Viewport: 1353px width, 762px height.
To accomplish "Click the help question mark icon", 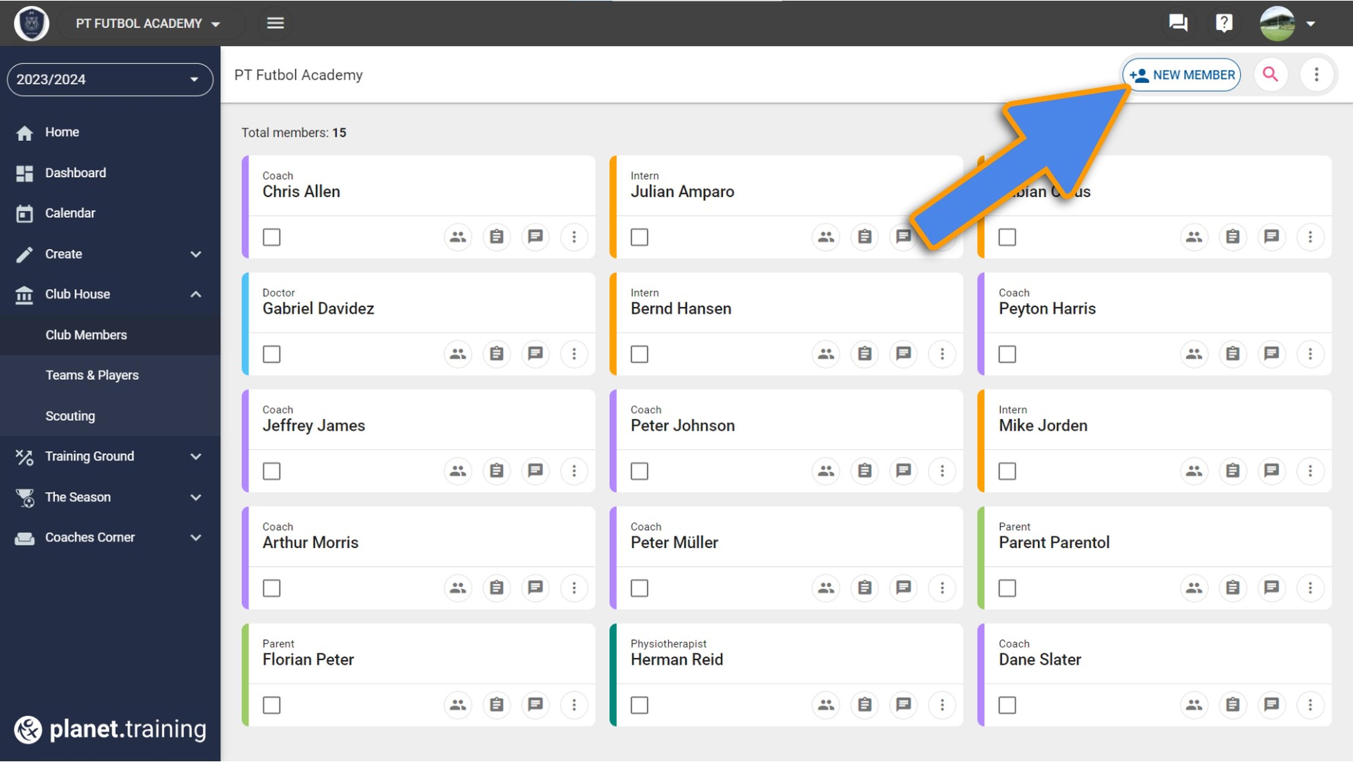I will click(x=1224, y=23).
